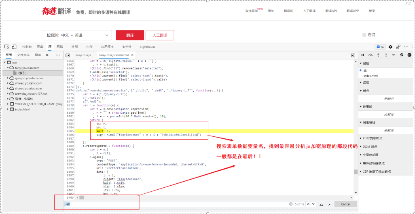
Task: Expand urswebzj.nosdn.127.net tree node
Action: pos(8,93)
